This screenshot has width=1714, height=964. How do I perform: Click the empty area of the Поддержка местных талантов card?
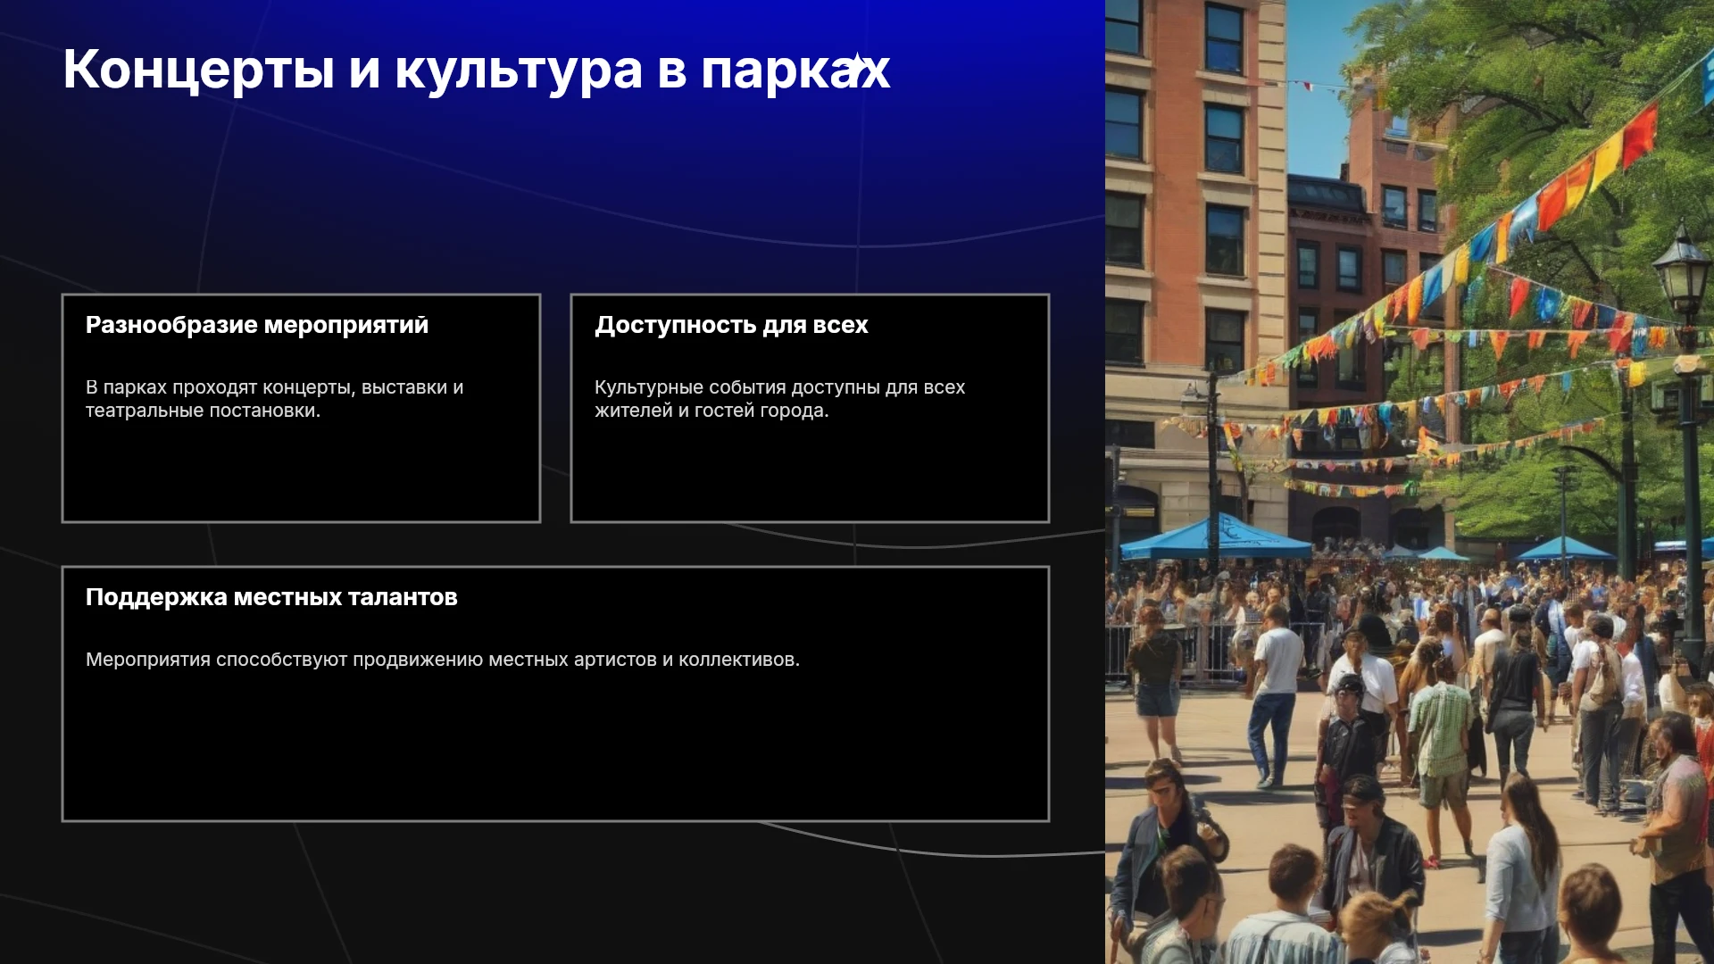click(x=555, y=745)
